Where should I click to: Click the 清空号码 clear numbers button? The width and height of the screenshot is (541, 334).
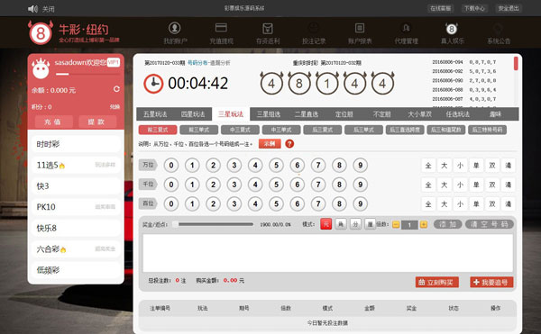[490, 224]
